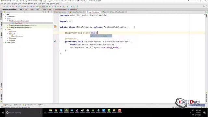Image resolution: width=208 pixels, height=117 pixels.
Task: Collapse the res folder node
Action: 6,30
